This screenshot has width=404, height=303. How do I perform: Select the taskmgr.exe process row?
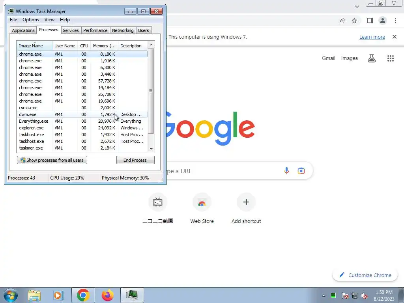82,148
